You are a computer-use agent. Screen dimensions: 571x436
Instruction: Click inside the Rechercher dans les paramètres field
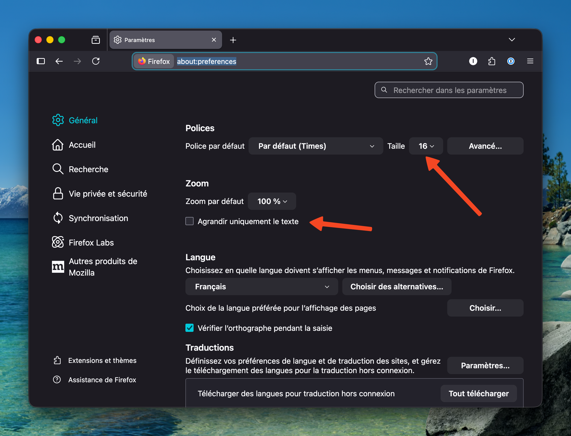448,90
